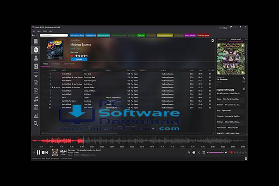Skip to the next track
The height and width of the screenshot is (186, 279).
tap(47, 153)
